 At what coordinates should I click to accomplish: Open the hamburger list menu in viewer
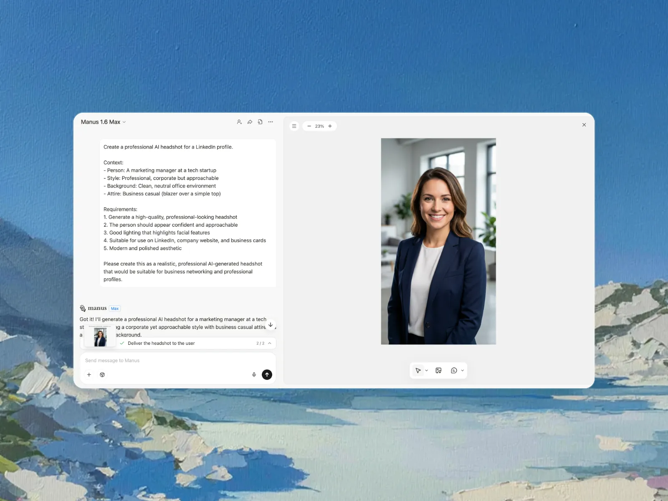click(x=294, y=126)
